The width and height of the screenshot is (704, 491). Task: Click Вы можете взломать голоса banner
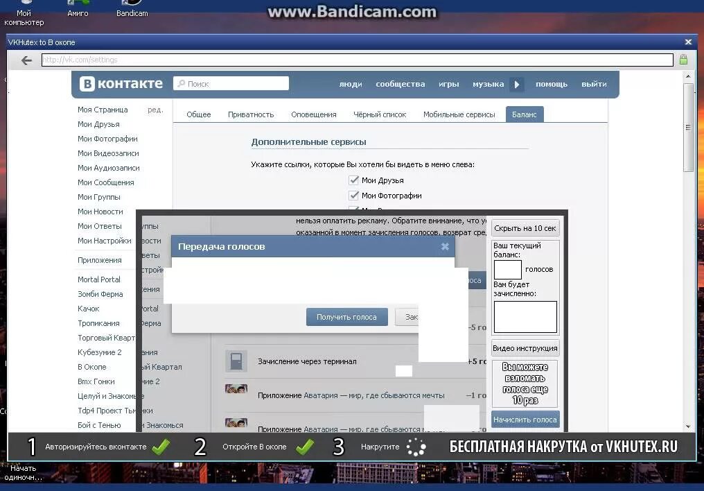pyautogui.click(x=525, y=384)
